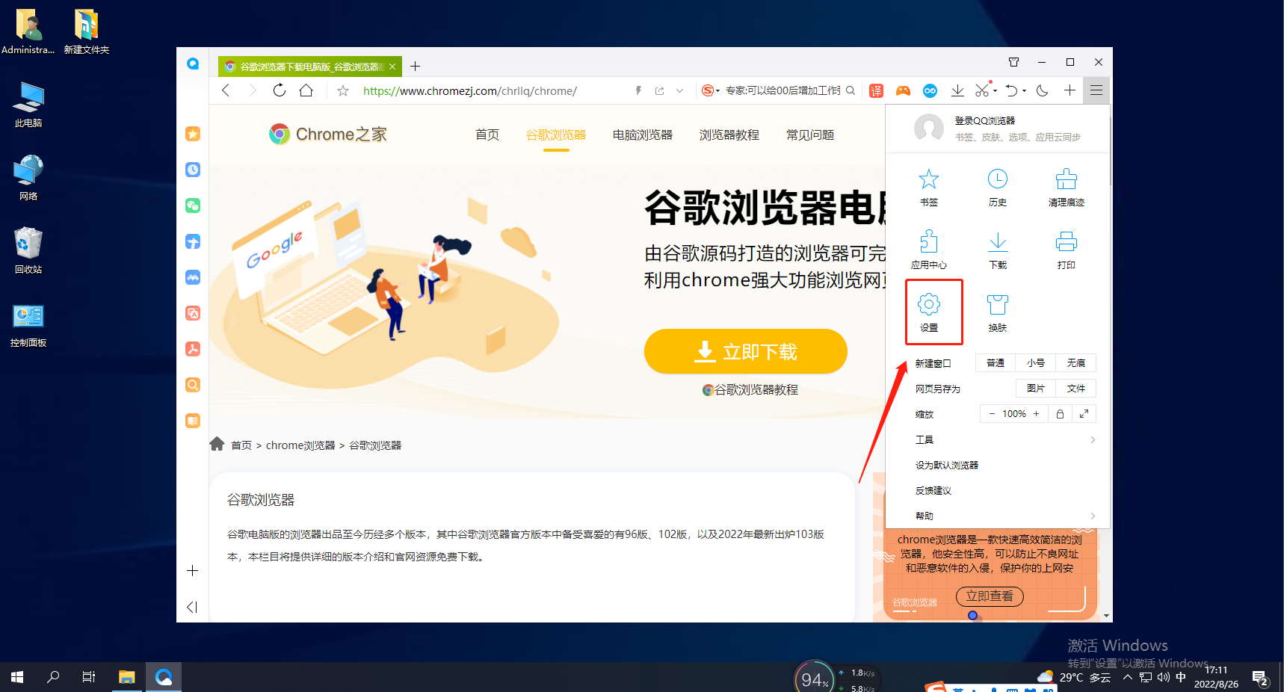Viewport: 1284px width, 692px height.
Task: Click 登录QQ浏览器 login entry
Action: tap(984, 120)
